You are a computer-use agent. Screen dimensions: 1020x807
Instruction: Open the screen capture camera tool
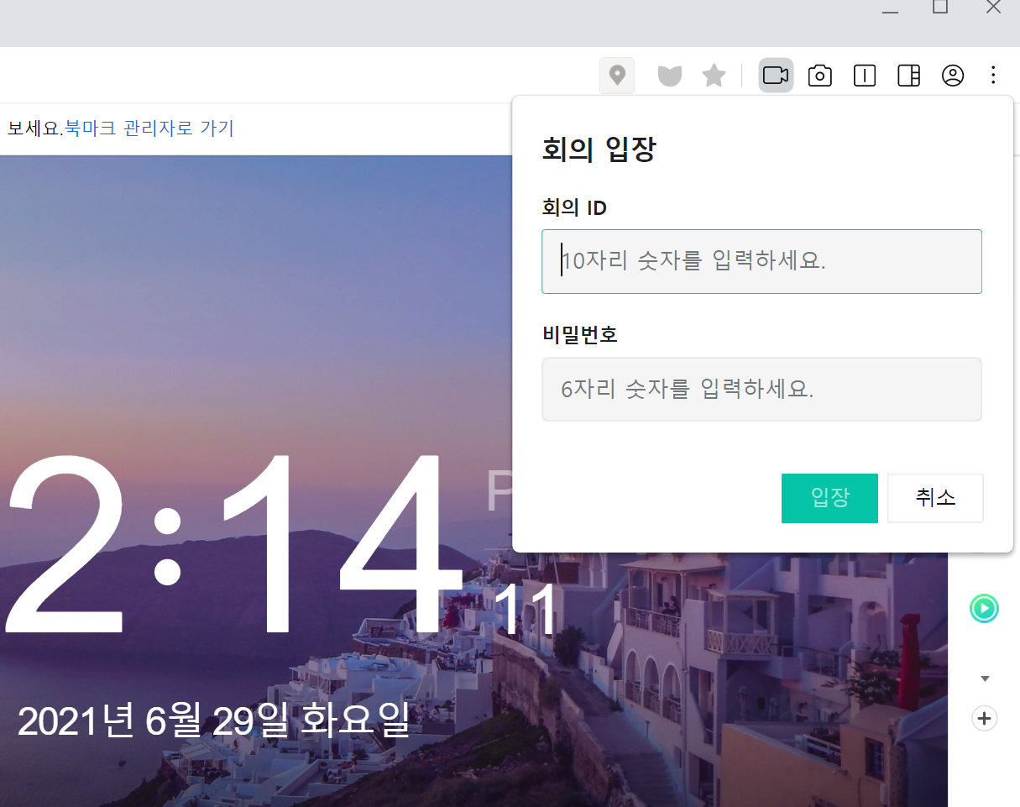coord(820,76)
